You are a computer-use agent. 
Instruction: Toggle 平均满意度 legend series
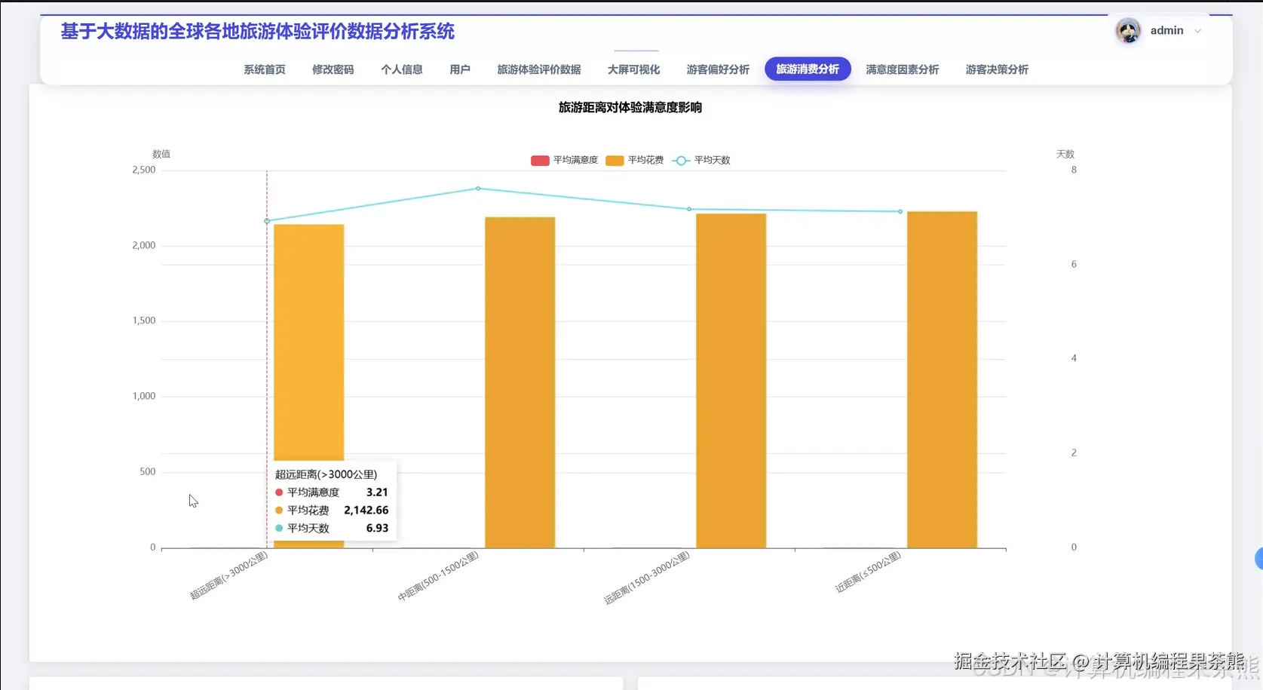(564, 160)
